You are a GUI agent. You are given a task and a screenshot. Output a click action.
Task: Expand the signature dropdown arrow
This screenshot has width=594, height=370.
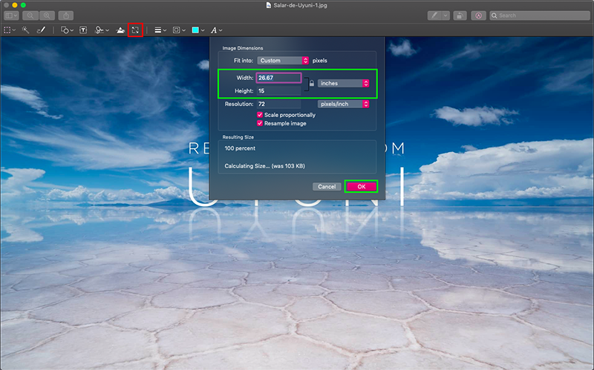107,30
